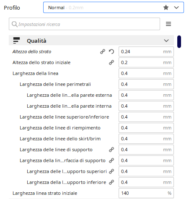Click the Qualità section header
This screenshot has height=199, width=189.
(x=91, y=41)
